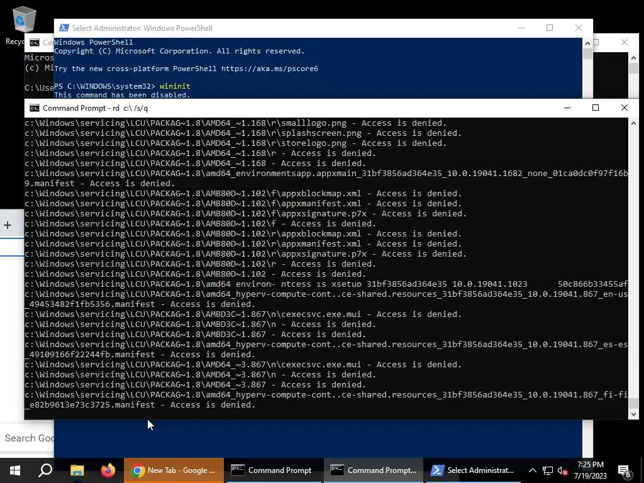Click '_e82b9613e73c3725.manifest' last line

(140, 405)
